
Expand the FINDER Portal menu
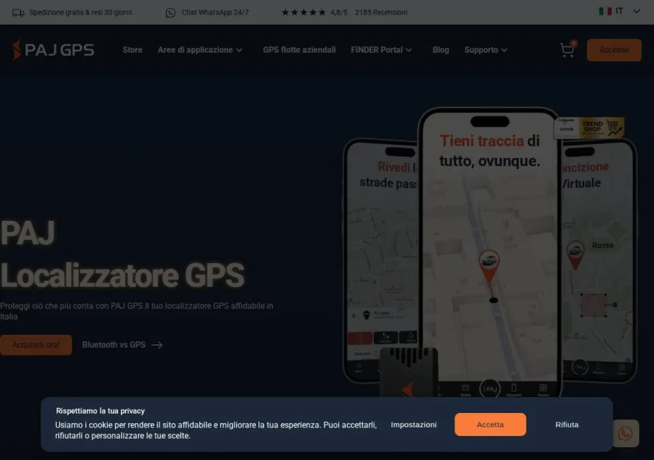click(x=381, y=49)
